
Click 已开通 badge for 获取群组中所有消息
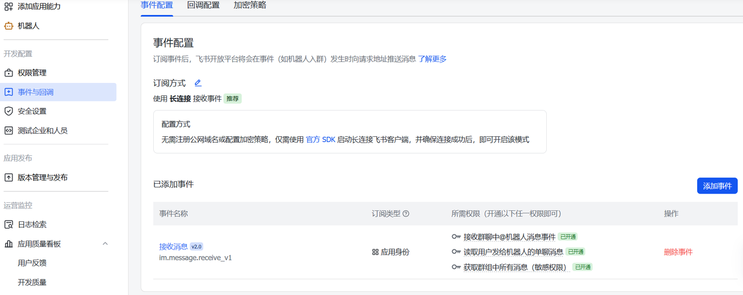[582, 267]
